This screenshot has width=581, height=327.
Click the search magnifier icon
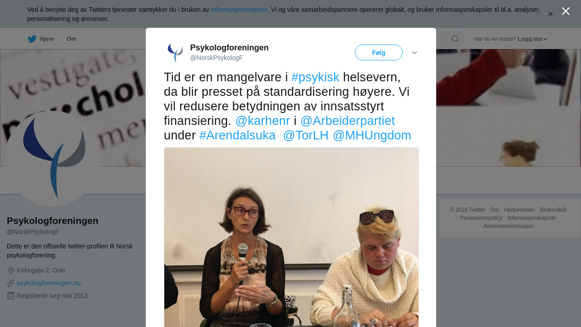(x=455, y=39)
